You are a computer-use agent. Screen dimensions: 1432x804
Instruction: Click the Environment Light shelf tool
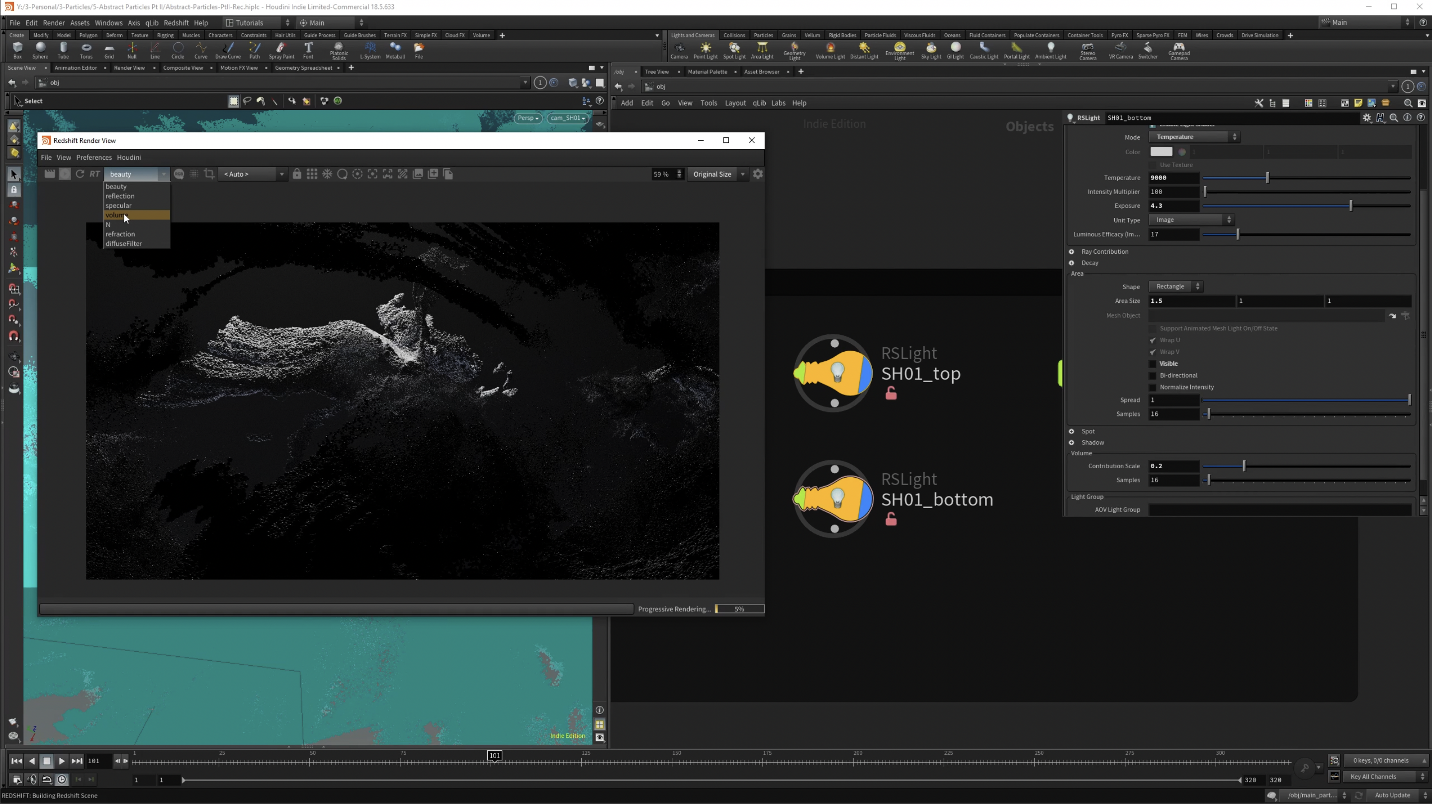(x=899, y=51)
